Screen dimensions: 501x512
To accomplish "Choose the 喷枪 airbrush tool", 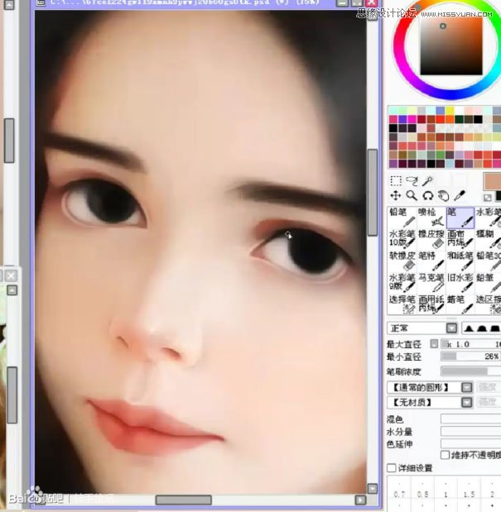I will tap(431, 218).
